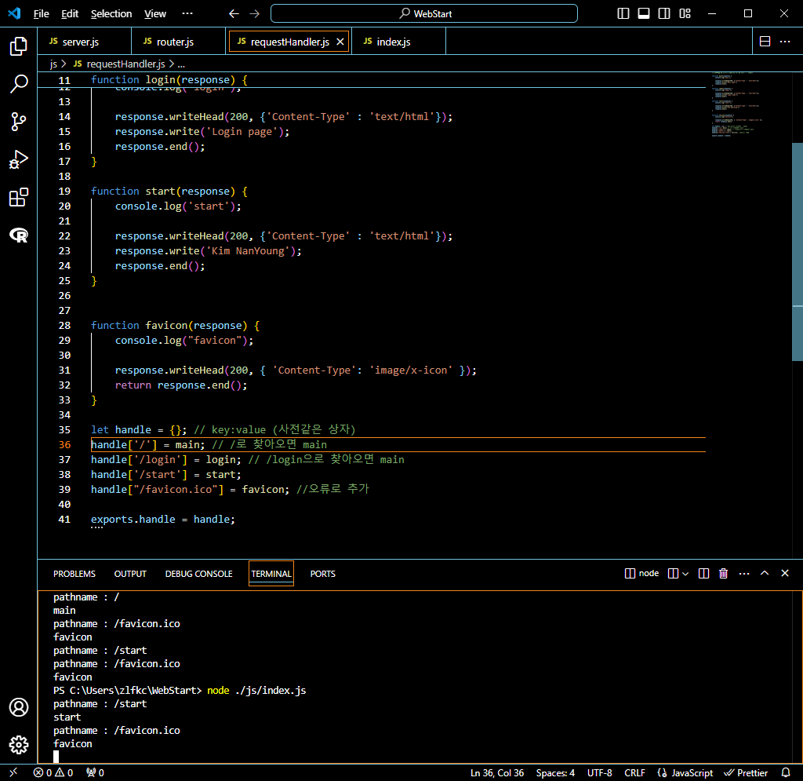Change Spaces: 4 indentation setting

click(555, 772)
